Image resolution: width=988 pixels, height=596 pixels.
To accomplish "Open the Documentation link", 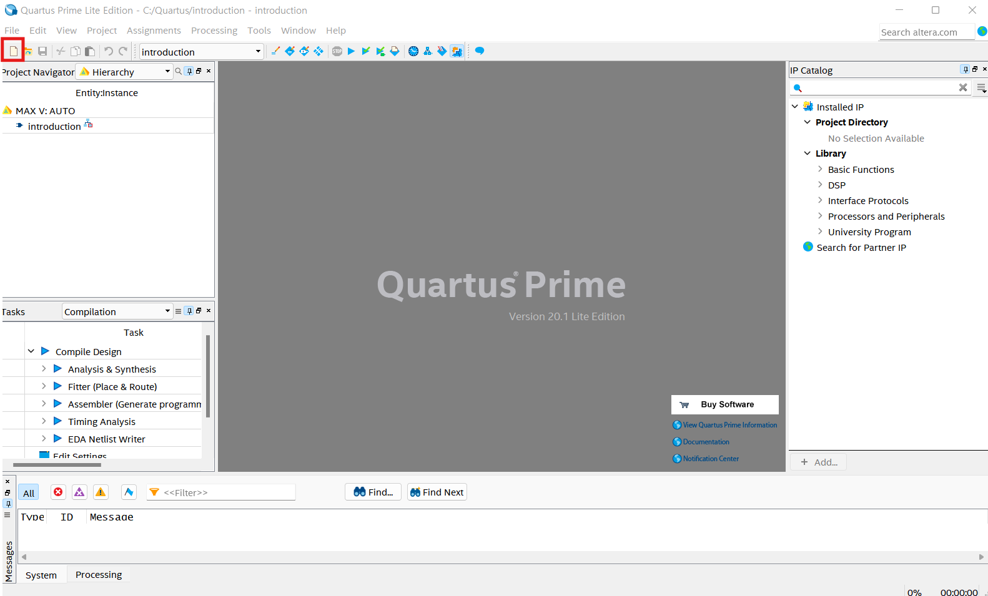I will point(706,442).
